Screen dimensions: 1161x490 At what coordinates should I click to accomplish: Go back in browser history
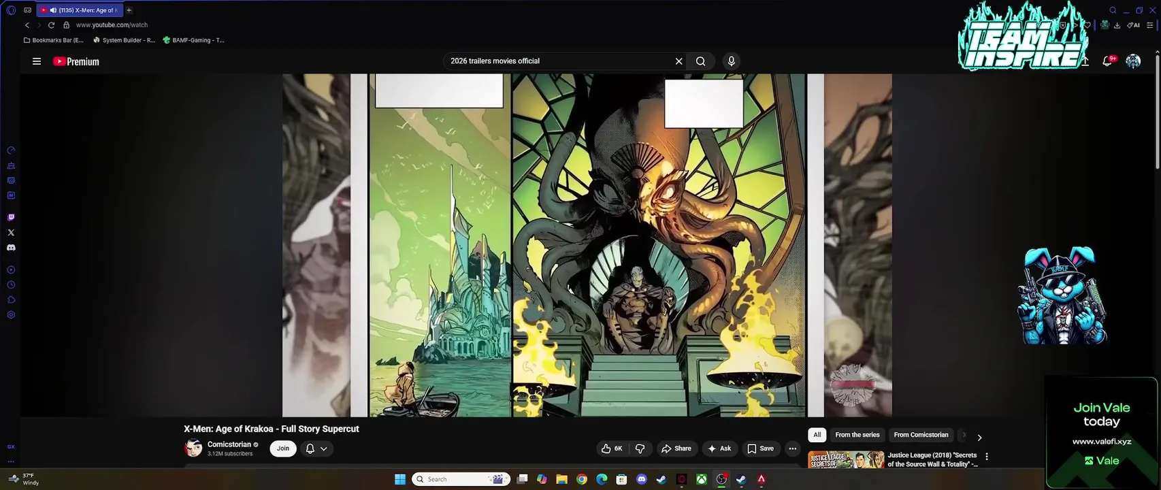[27, 25]
